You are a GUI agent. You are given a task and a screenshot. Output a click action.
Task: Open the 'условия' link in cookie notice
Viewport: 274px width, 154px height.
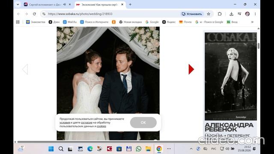click(65, 123)
